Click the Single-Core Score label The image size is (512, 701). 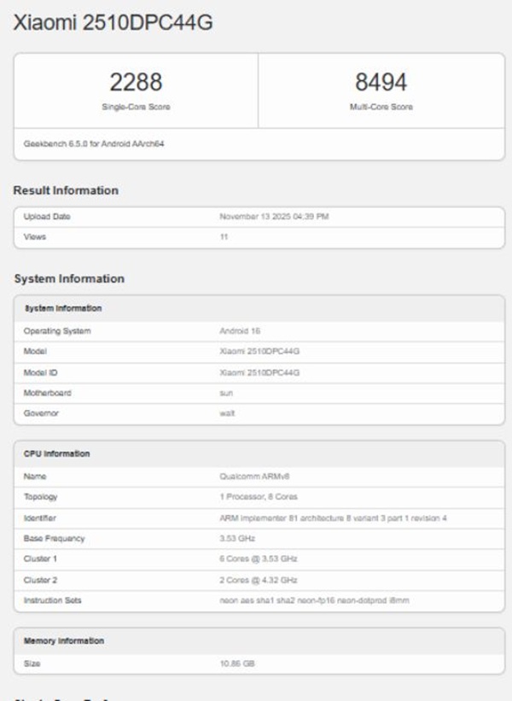(x=136, y=107)
